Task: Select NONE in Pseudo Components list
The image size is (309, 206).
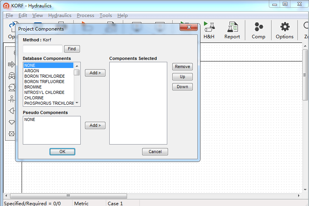Action: (x=52, y=119)
